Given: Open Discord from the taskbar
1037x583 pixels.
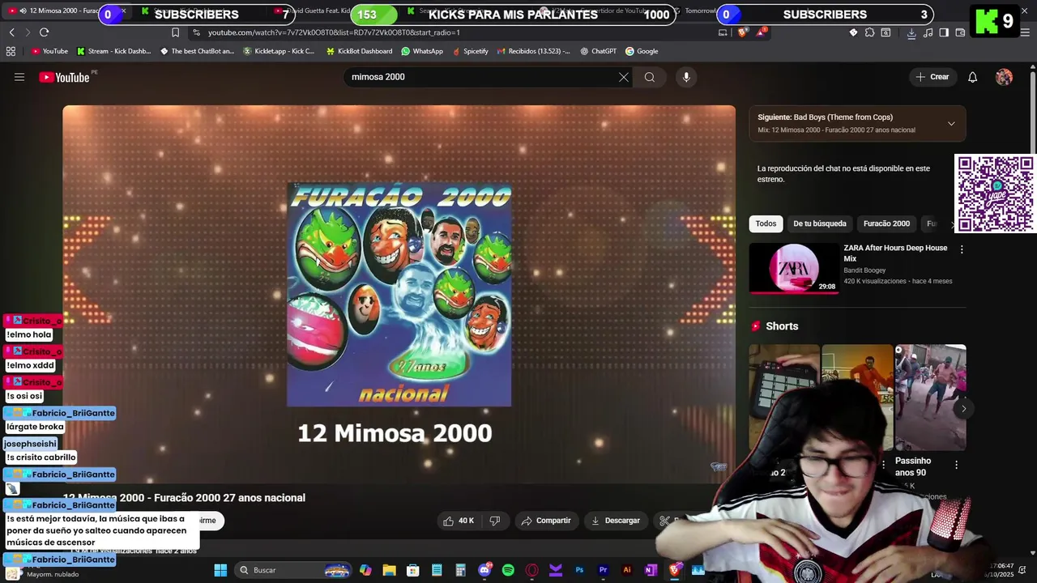Looking at the screenshot, I should (x=484, y=570).
